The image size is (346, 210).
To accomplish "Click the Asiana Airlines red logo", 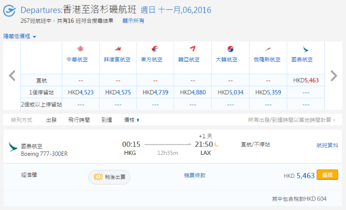I will 192,48.
